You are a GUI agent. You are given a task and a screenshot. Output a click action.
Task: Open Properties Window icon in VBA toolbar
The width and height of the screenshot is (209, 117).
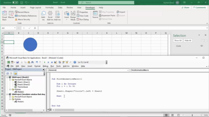pos(63,62)
